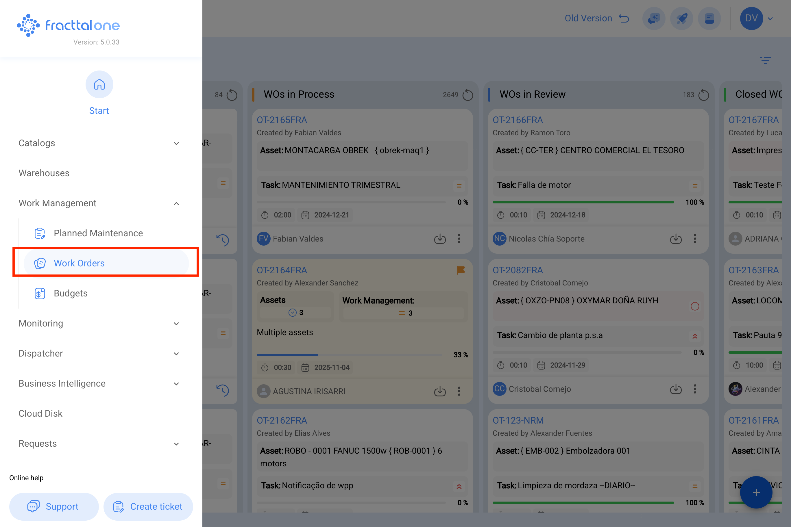Click the Work Orders menu icon
This screenshot has height=527, width=791.
click(40, 263)
